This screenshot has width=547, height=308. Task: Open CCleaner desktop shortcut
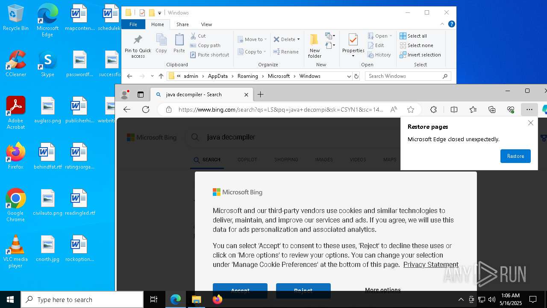pyautogui.click(x=16, y=64)
